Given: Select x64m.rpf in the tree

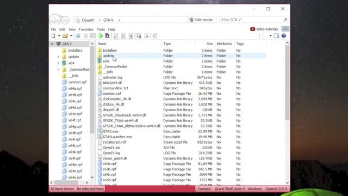Looking at the screenshot, I should click(x=75, y=164).
